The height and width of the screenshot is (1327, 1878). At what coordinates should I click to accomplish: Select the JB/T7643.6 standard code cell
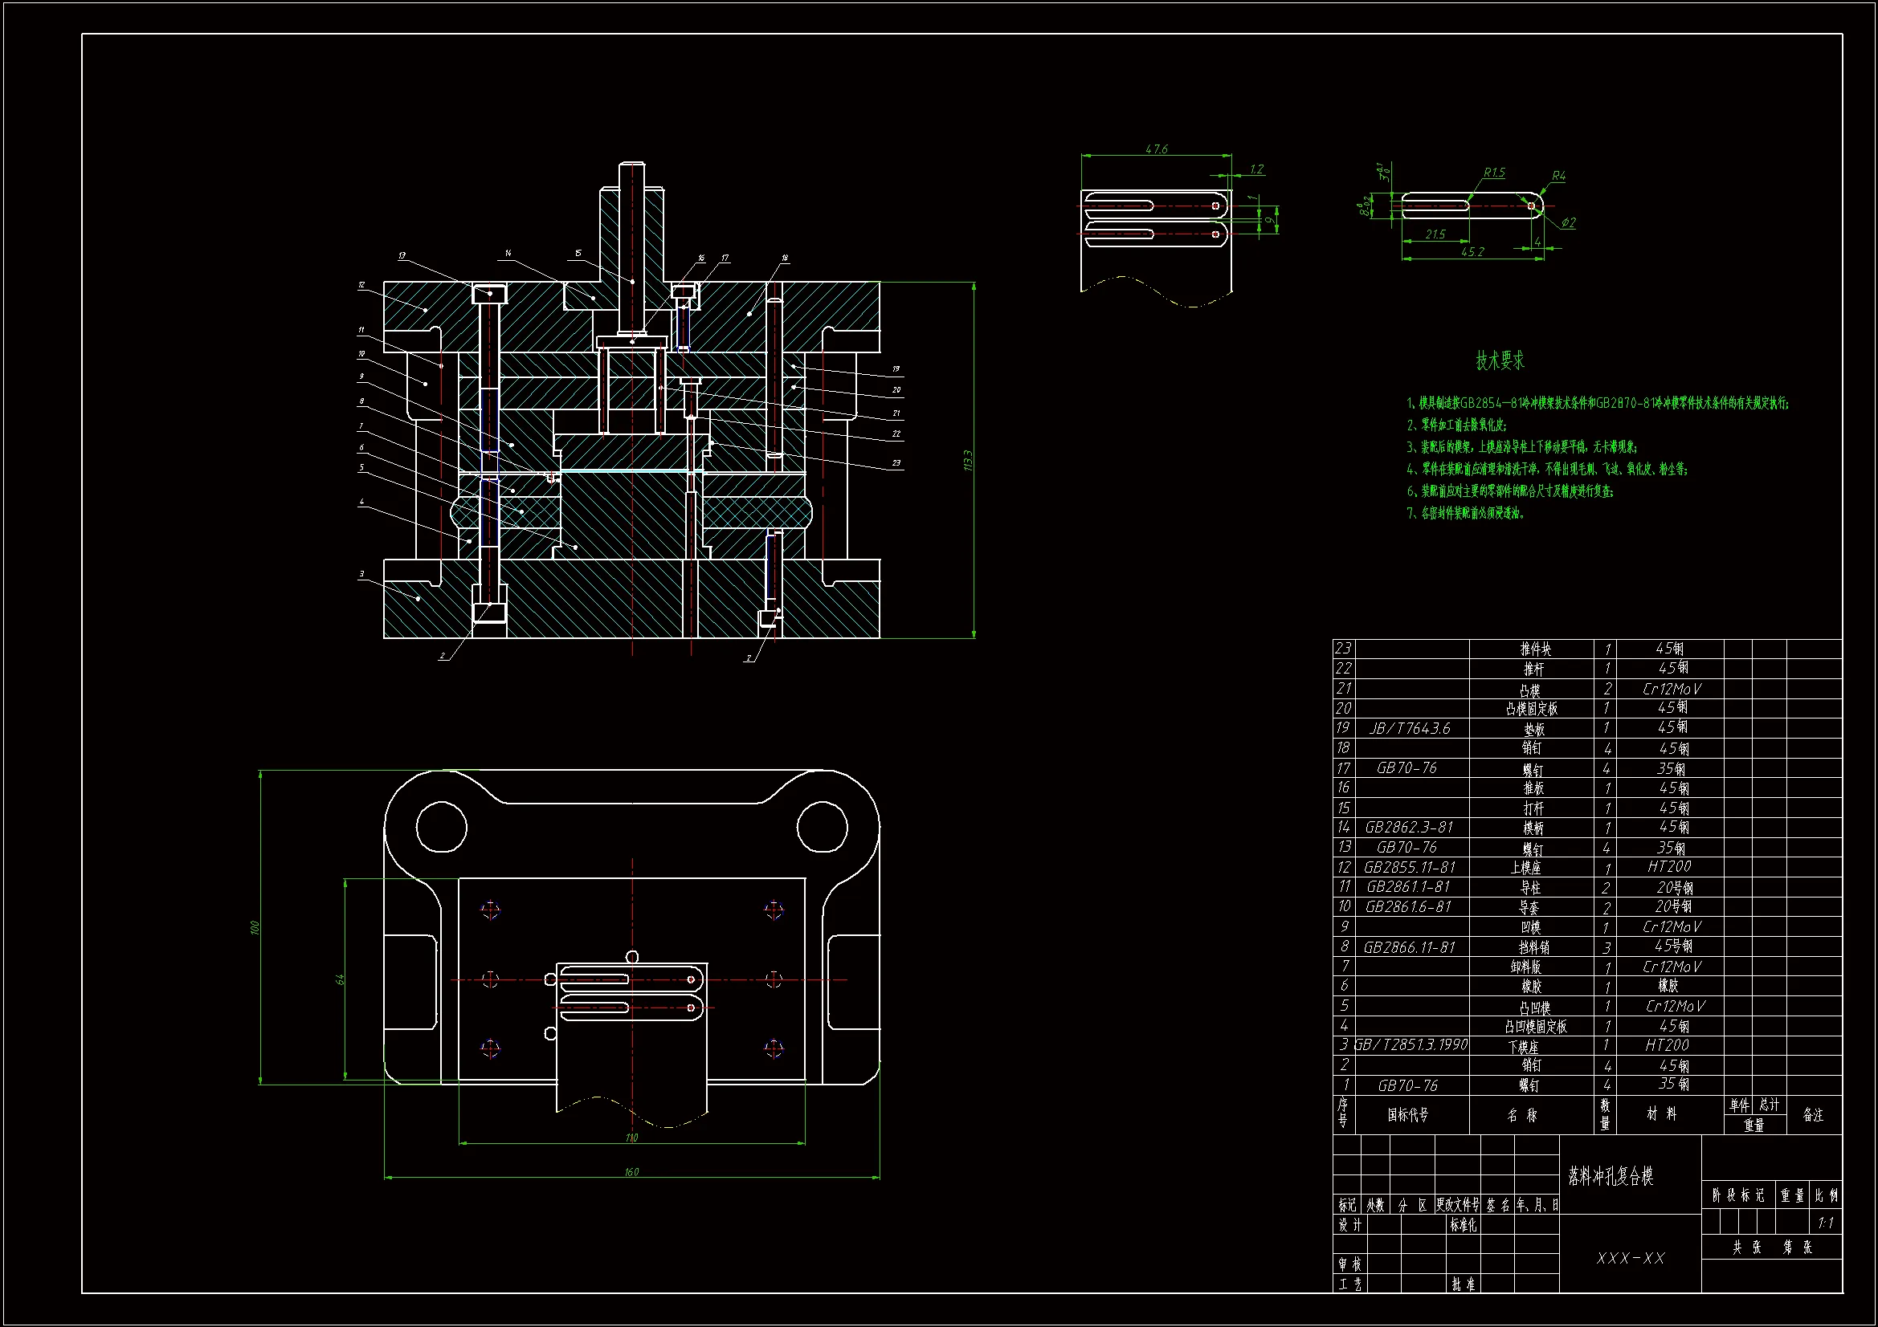(x=1411, y=728)
